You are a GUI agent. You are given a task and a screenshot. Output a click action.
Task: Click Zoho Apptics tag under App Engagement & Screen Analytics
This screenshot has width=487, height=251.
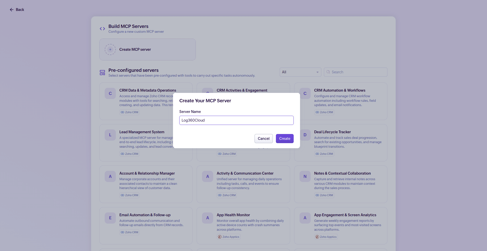(326, 237)
